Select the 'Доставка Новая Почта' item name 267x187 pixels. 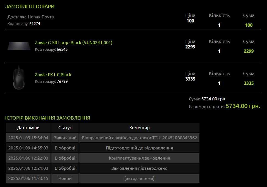point(31,17)
